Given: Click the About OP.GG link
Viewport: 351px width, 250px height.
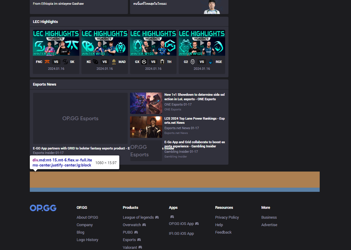Looking at the screenshot, I should (87, 217).
